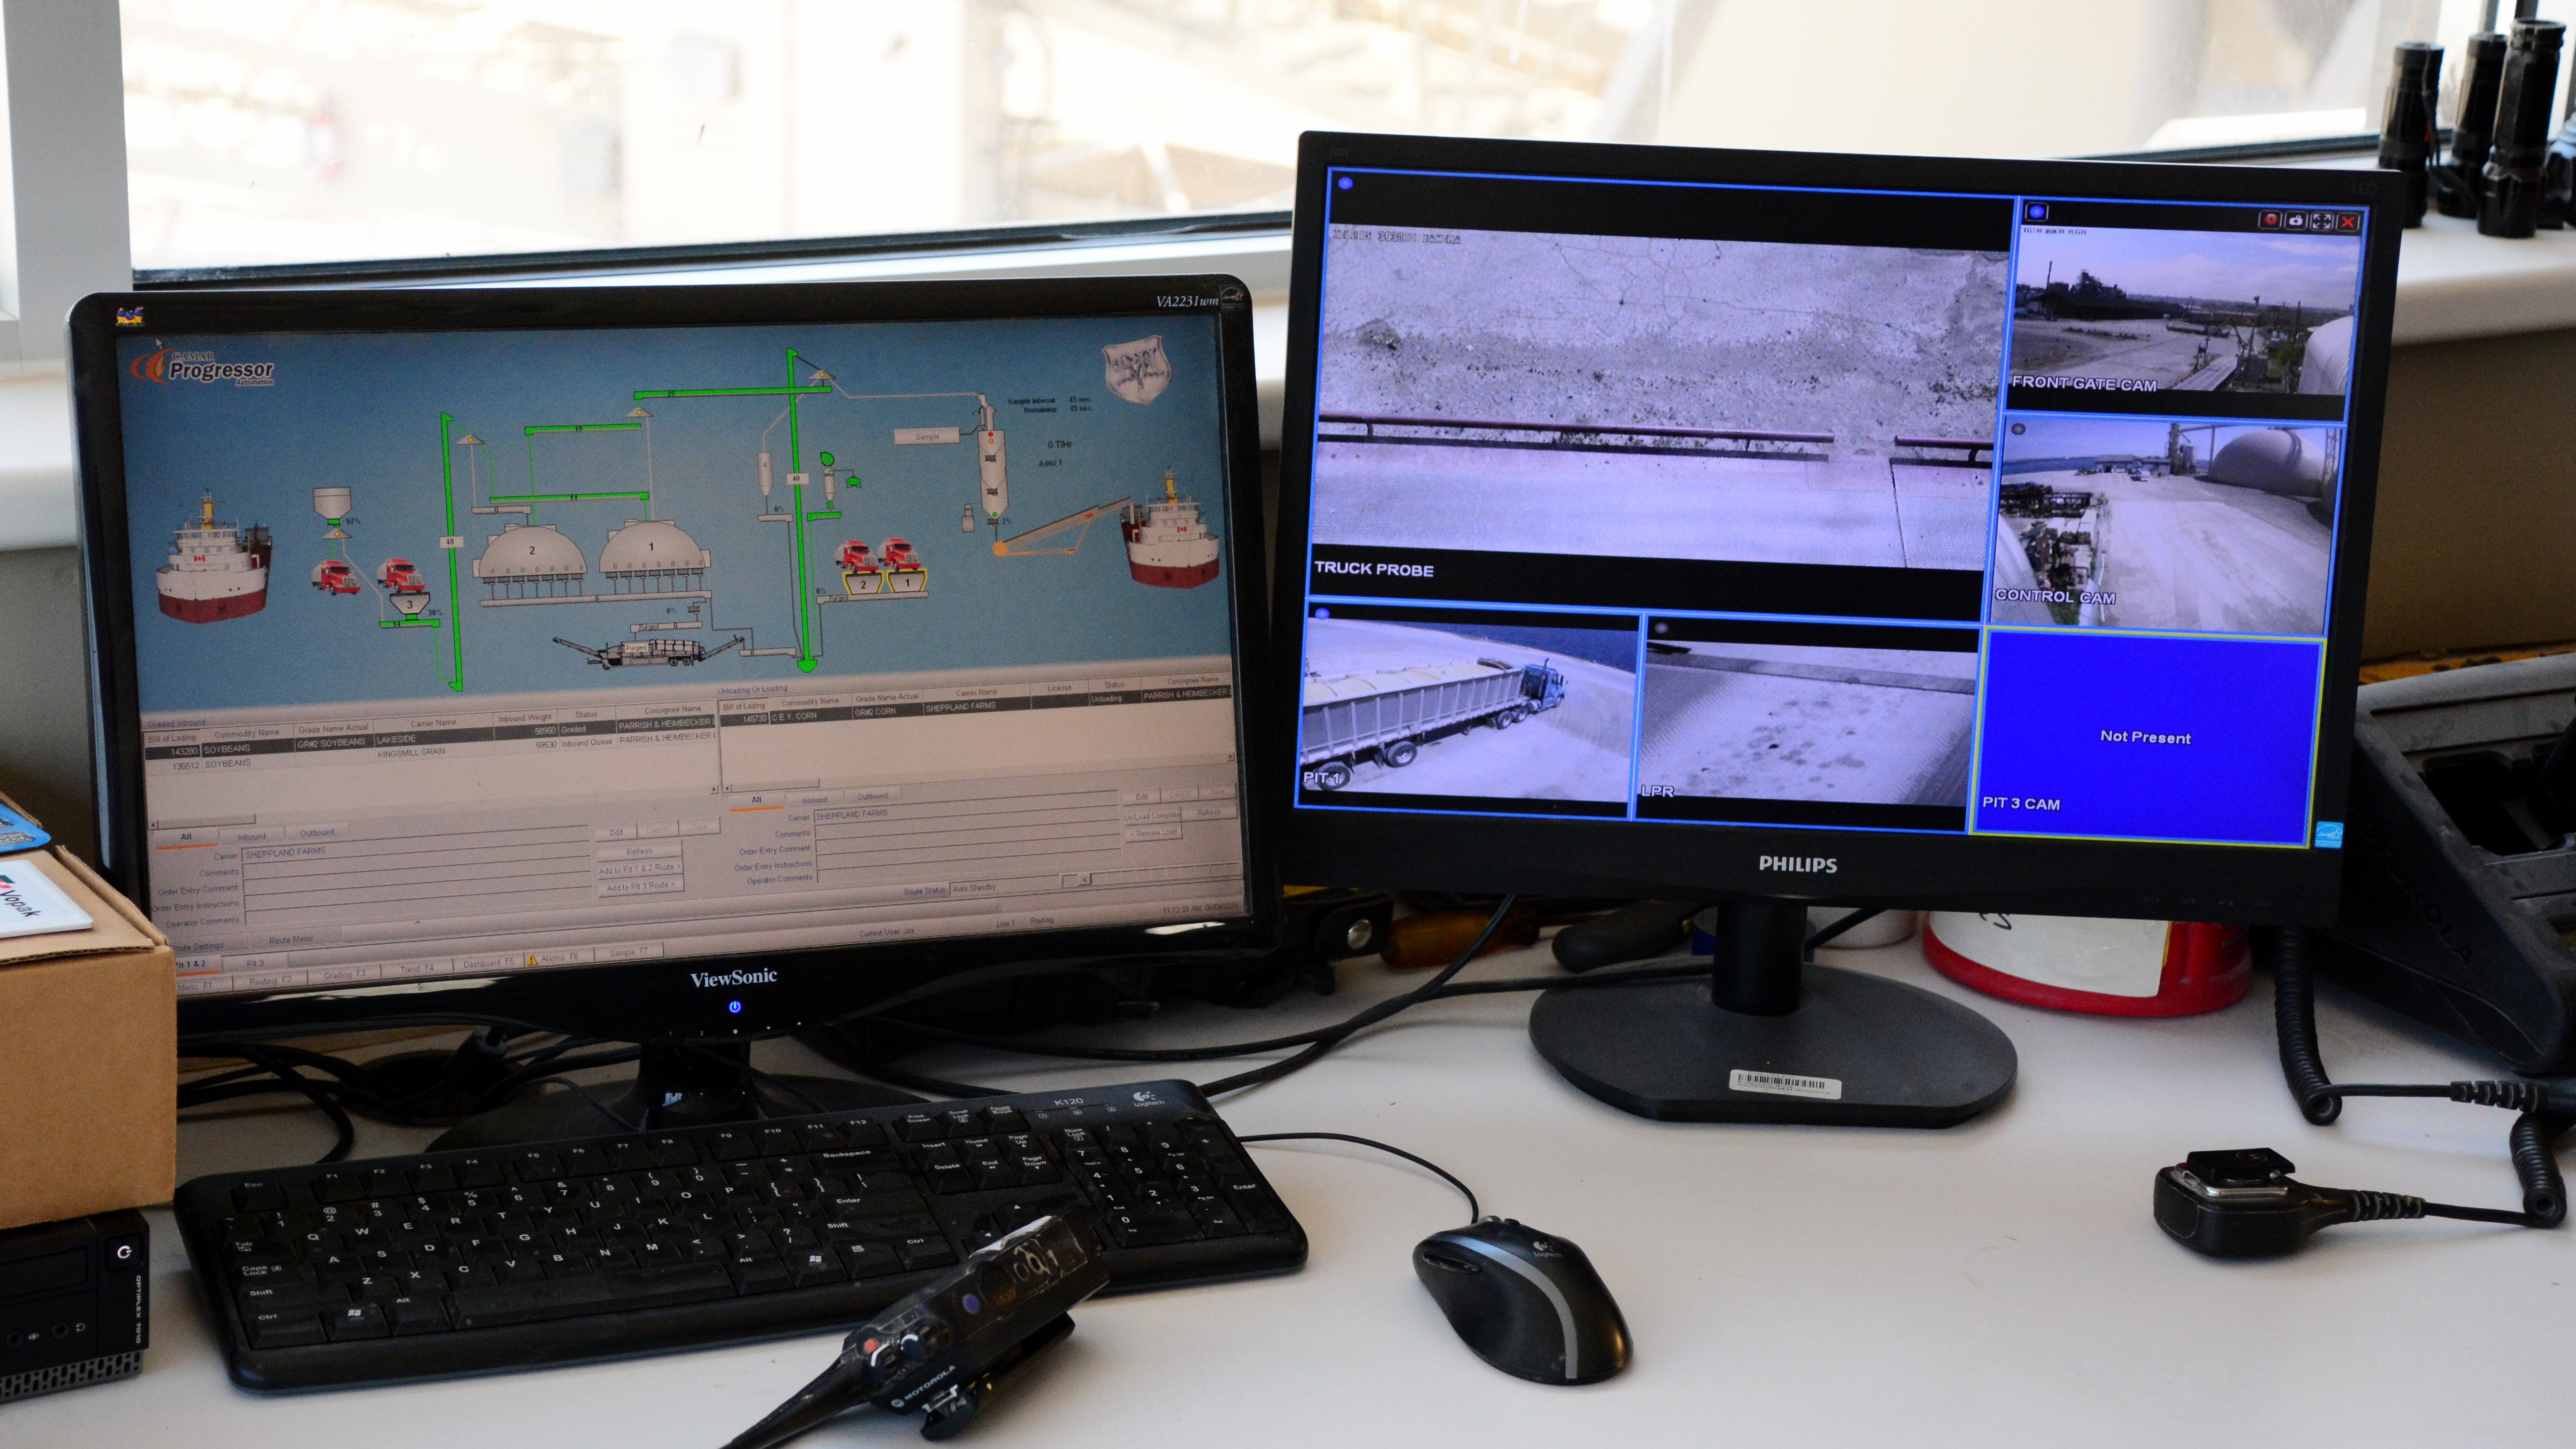Viewport: 2576px width, 1449px height.
Task: Expand Front Gate Cam to fullscreen
Action: (2322, 221)
